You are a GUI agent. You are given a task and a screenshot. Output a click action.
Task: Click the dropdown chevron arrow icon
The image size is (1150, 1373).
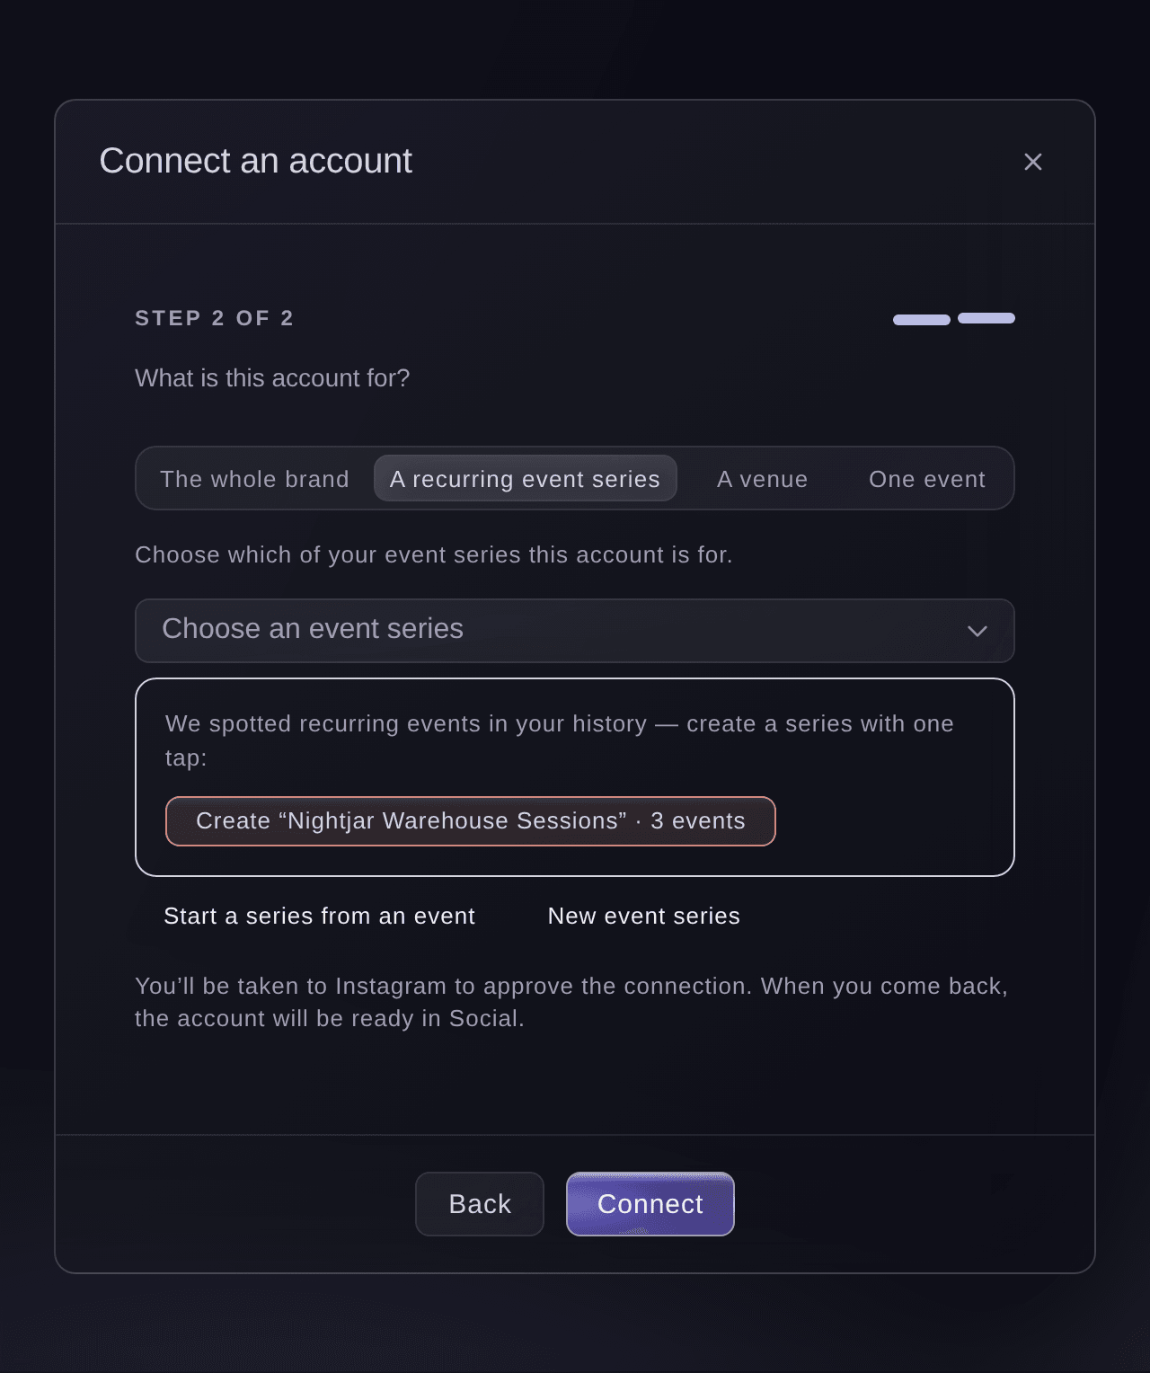pyautogui.click(x=977, y=631)
